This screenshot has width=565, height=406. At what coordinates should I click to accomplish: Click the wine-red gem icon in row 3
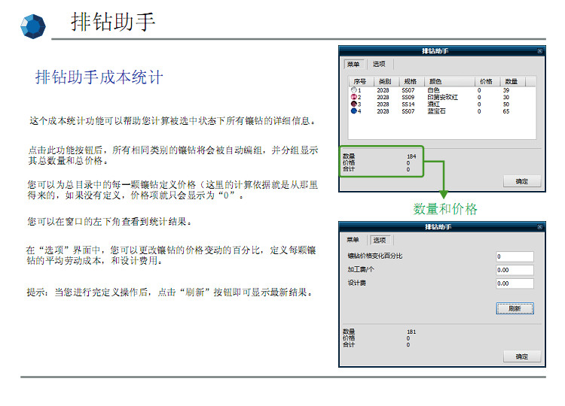point(353,104)
